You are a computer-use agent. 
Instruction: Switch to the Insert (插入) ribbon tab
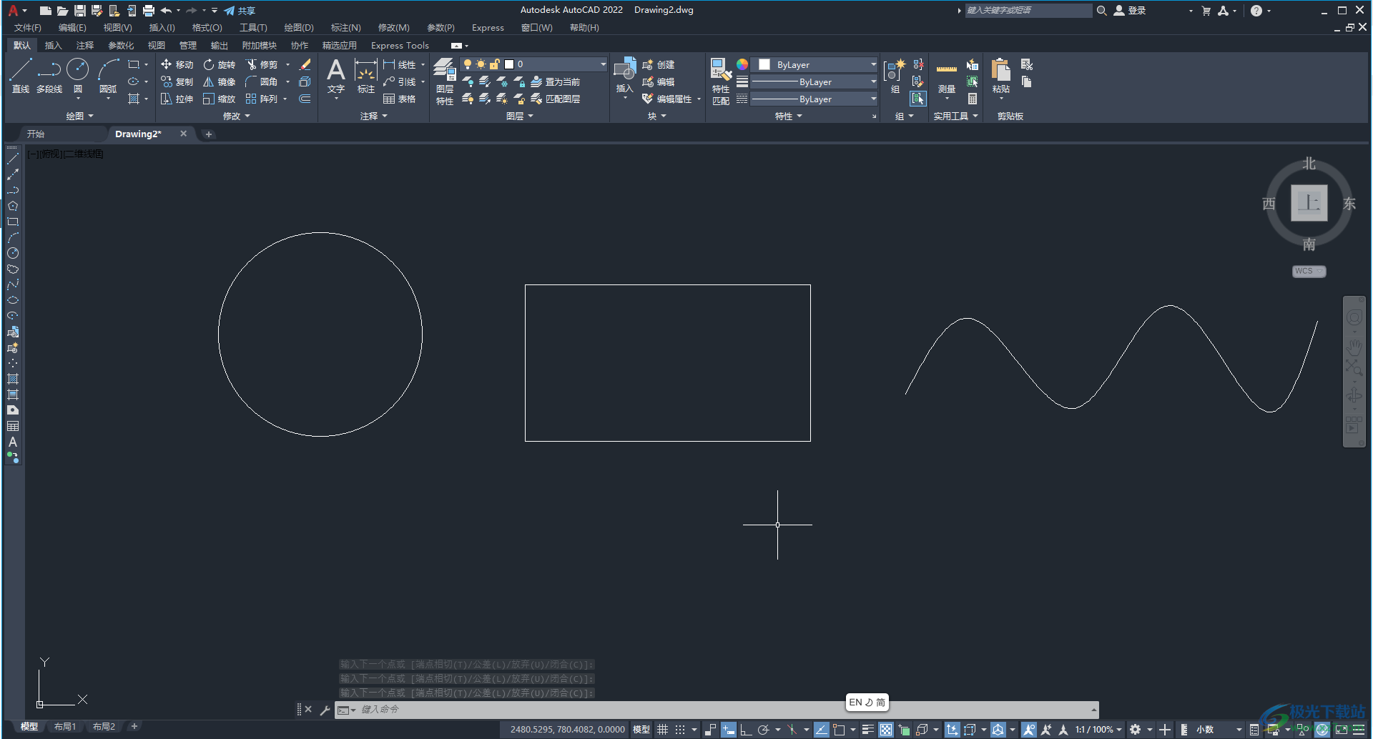click(53, 45)
